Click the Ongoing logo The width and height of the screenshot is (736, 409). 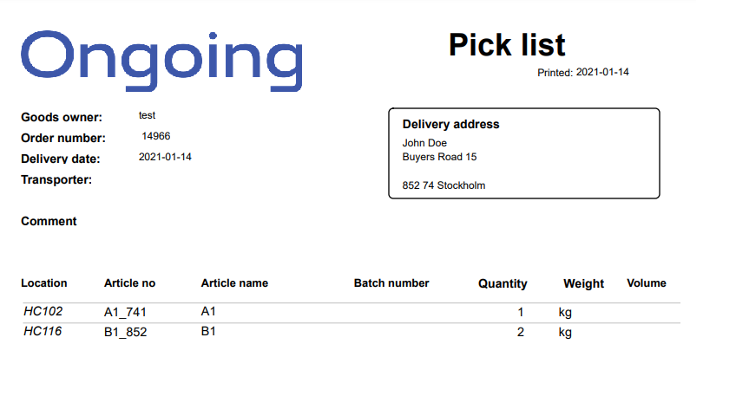click(161, 61)
